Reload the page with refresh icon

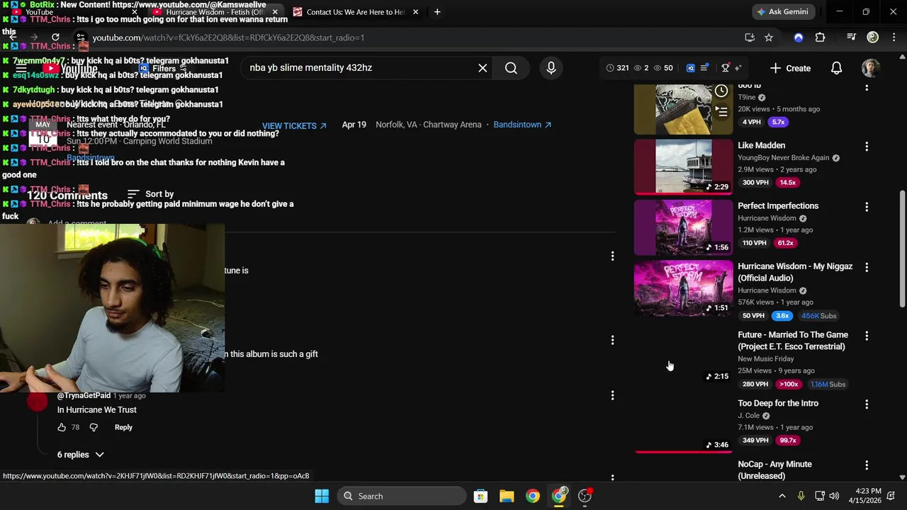pos(55,38)
